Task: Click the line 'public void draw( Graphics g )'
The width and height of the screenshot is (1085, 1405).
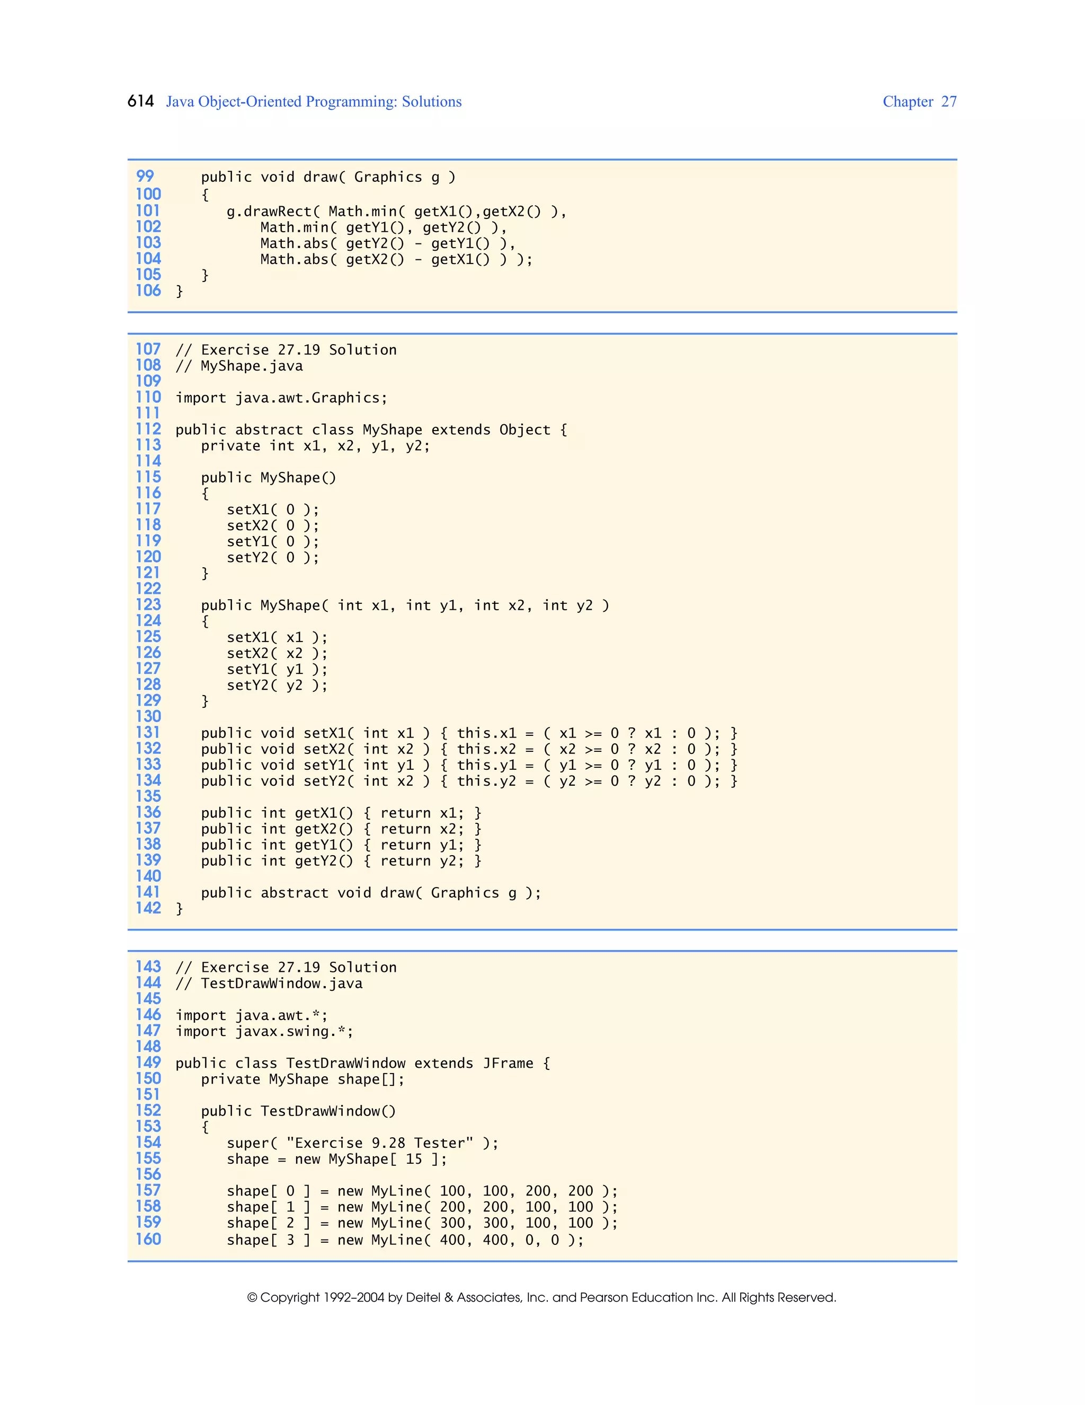Action: pos(328,178)
